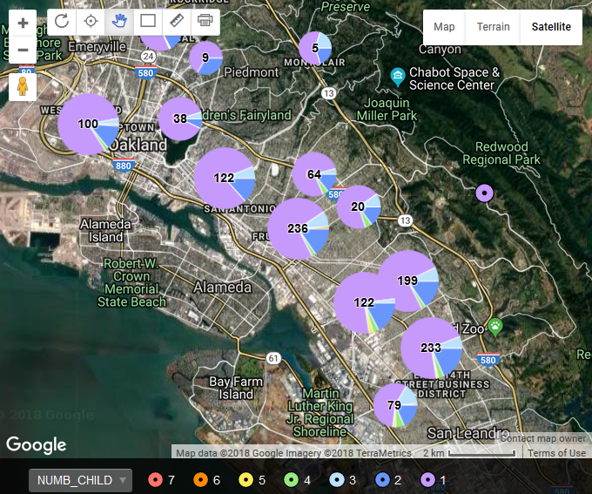The height and width of the screenshot is (494, 592).
Task: Switch to Map view
Action: pos(444,27)
